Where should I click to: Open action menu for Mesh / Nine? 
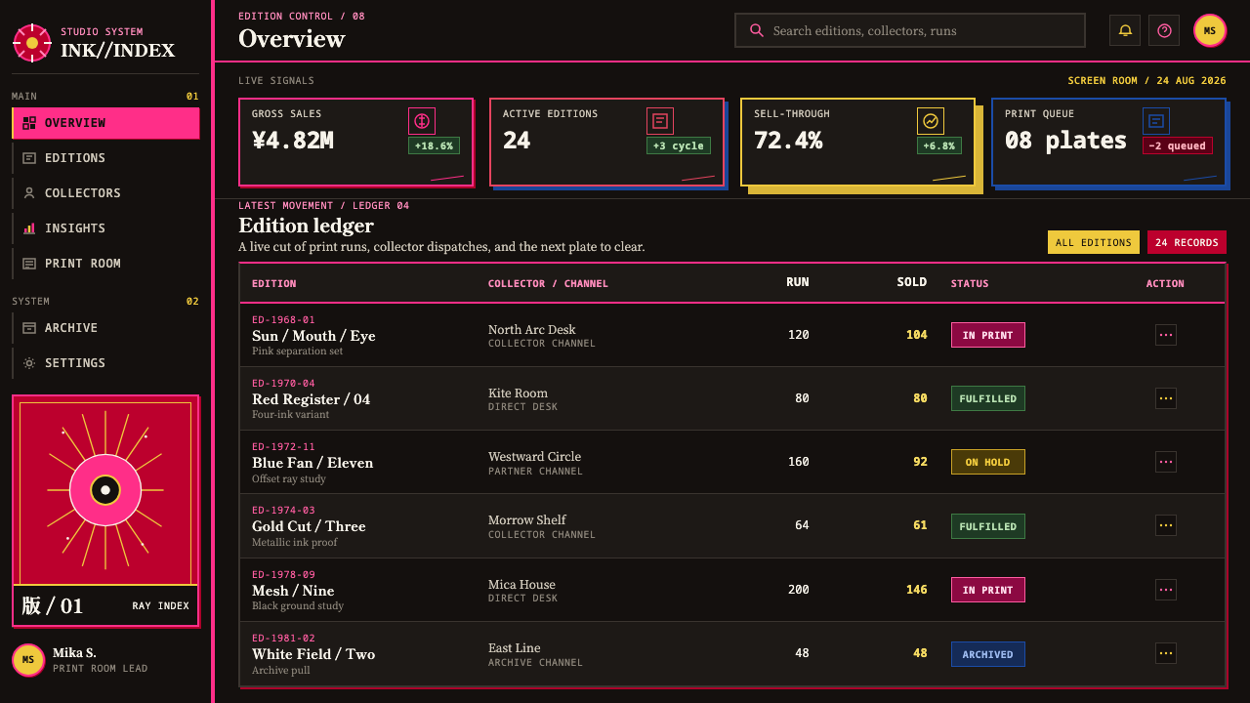click(1166, 590)
